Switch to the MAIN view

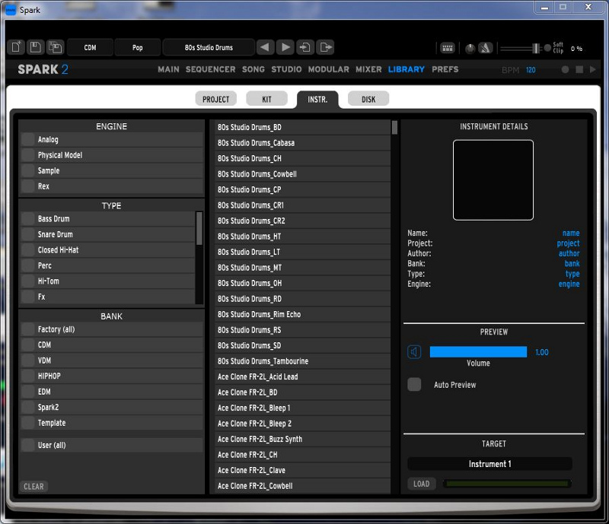click(168, 69)
